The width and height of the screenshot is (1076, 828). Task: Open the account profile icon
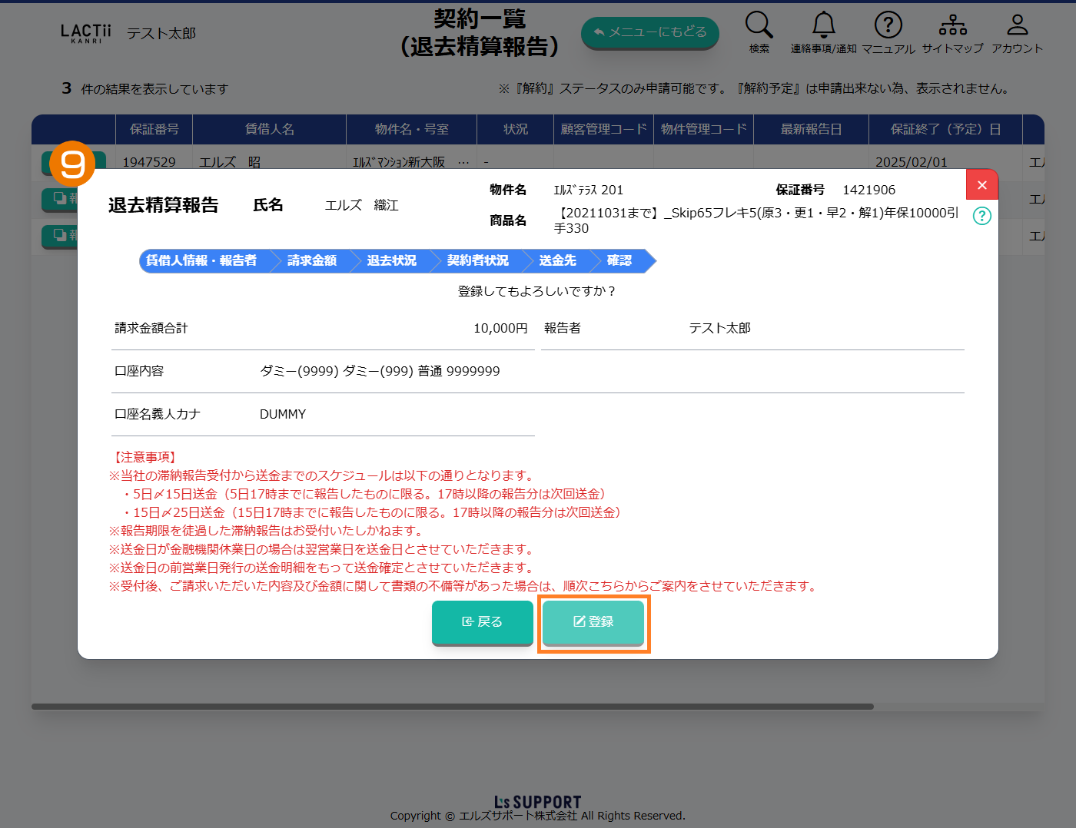(1017, 25)
